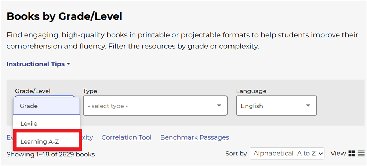367x166 pixels.
Task: Click the Instructional Tips caret icon
Action: point(68,64)
